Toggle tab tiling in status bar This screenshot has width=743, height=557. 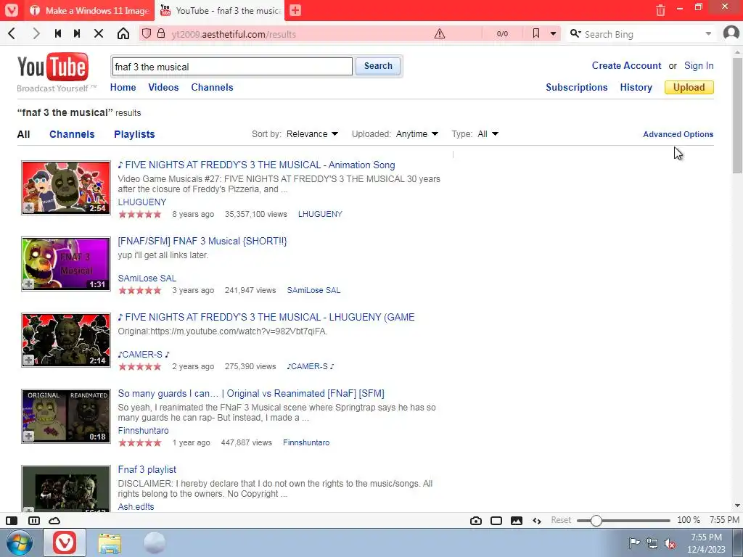pyautogui.click(x=34, y=521)
